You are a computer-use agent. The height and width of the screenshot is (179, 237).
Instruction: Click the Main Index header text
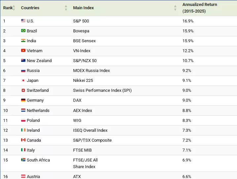[83, 8]
